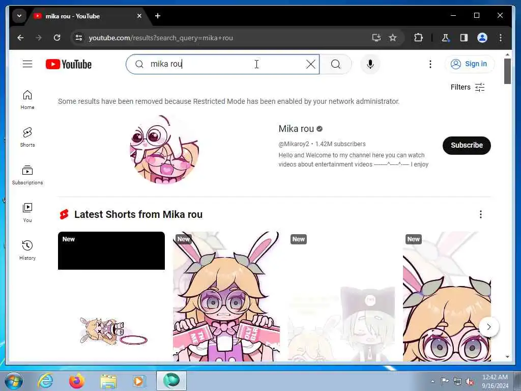The height and width of the screenshot is (391, 521).
Task: Bookmark this page with the star
Action: [x=393, y=38]
